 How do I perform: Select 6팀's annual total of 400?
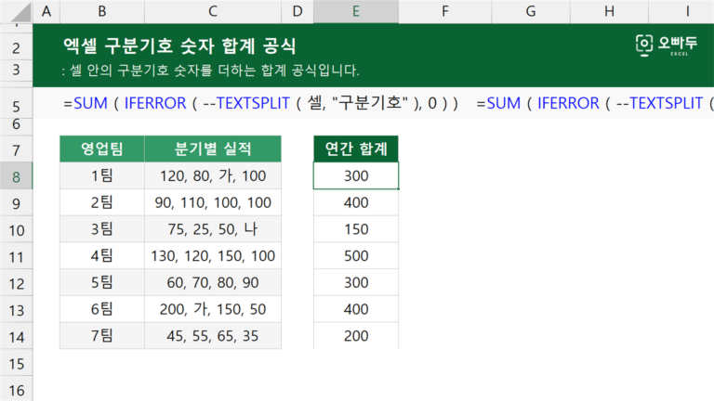tap(356, 309)
